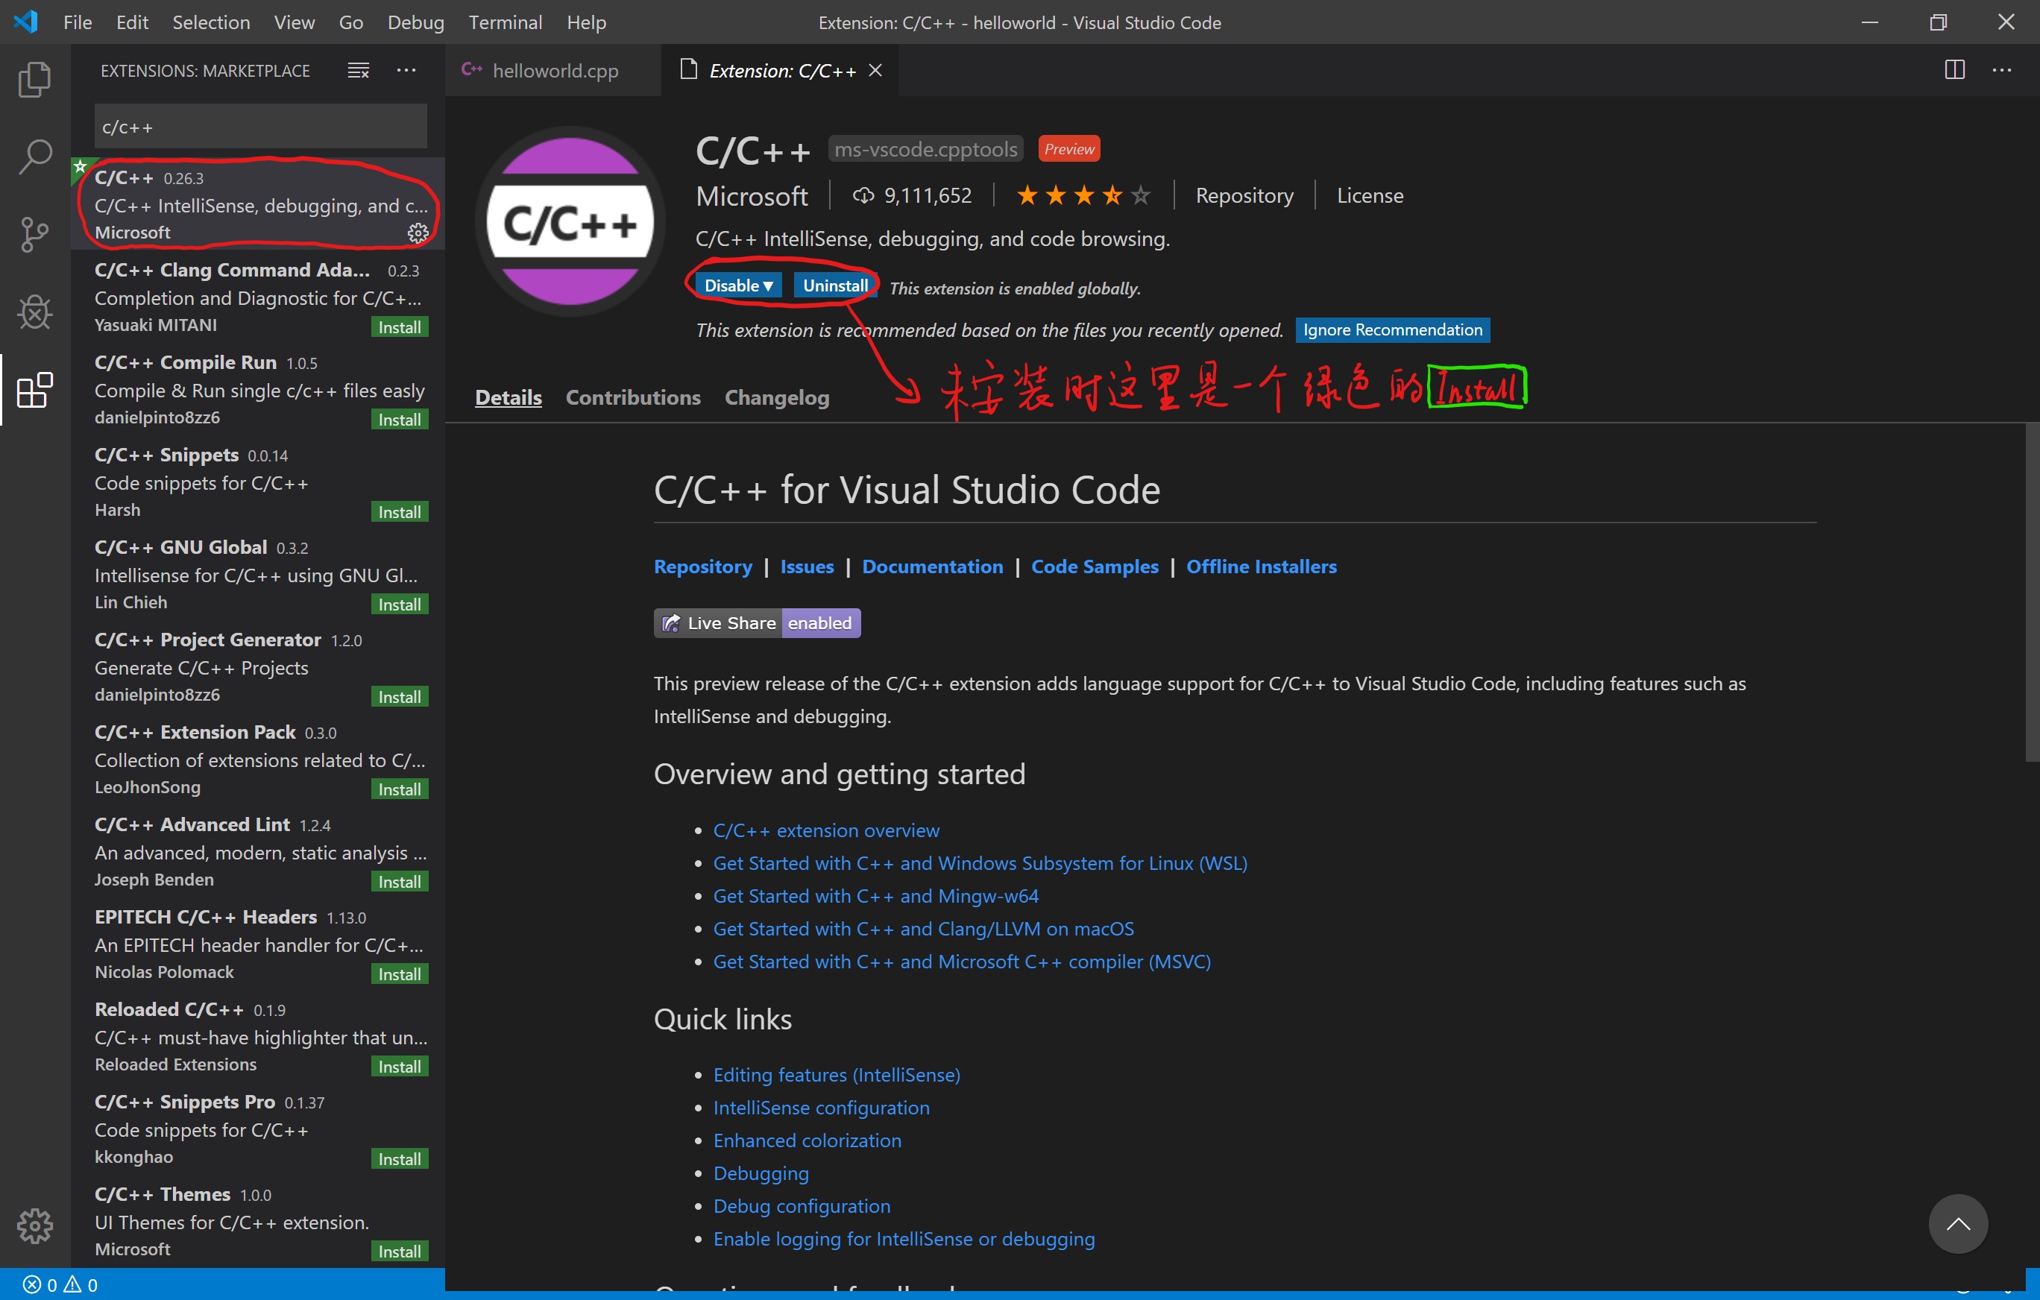The image size is (2040, 1300).
Task: Switch to the Changelog tab
Action: pyautogui.click(x=776, y=397)
